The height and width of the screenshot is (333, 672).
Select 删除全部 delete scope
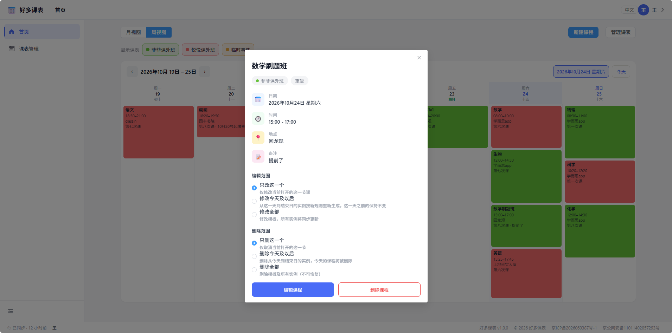254,270
